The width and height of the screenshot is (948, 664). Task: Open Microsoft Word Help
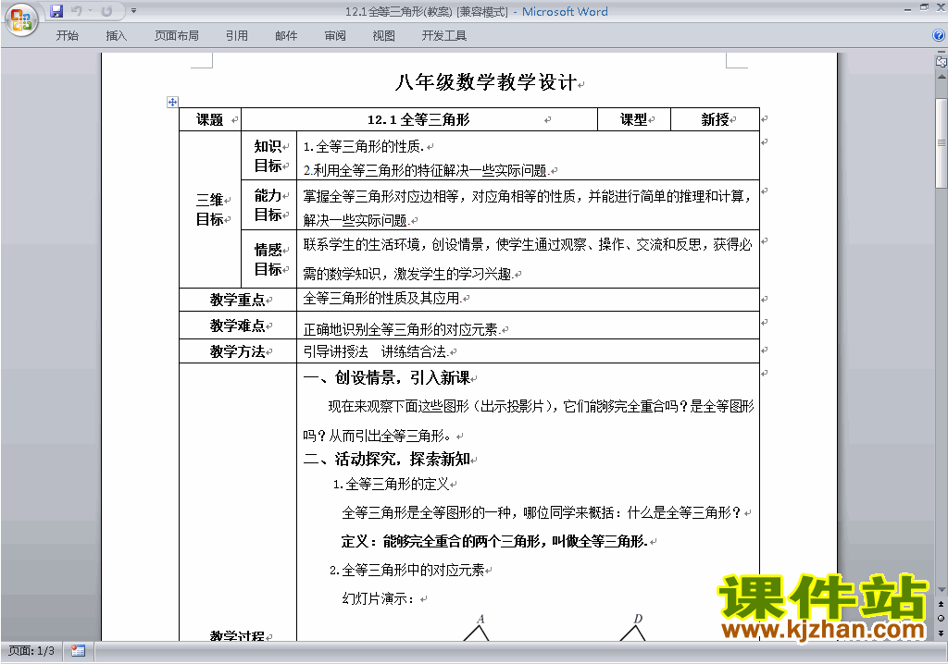click(x=939, y=35)
